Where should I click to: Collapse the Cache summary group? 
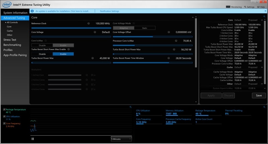262,67
